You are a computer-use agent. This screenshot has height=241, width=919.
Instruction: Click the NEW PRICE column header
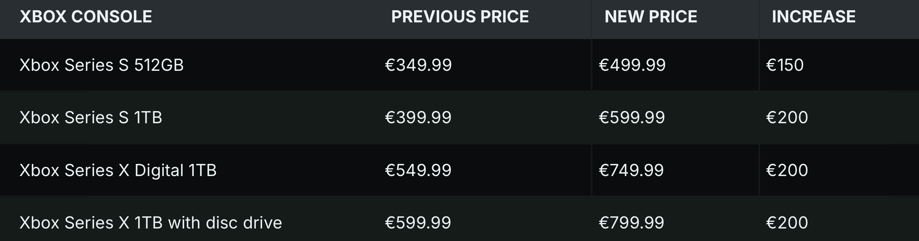click(x=651, y=17)
